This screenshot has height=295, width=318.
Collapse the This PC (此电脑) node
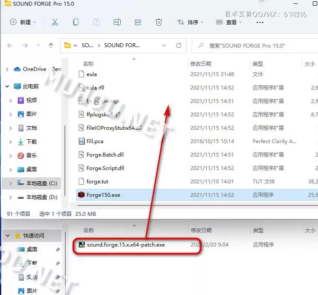(x=7, y=87)
